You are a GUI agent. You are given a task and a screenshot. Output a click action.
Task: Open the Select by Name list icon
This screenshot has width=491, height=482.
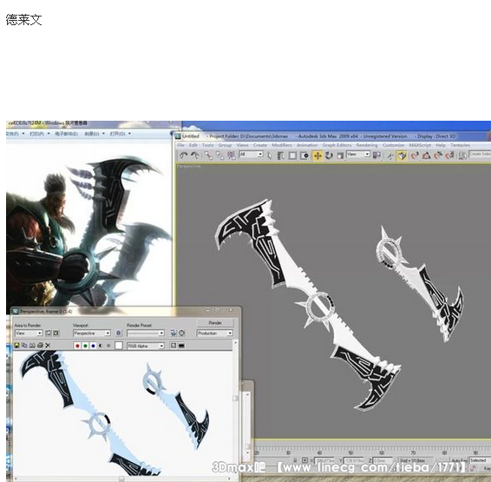[x=281, y=155]
